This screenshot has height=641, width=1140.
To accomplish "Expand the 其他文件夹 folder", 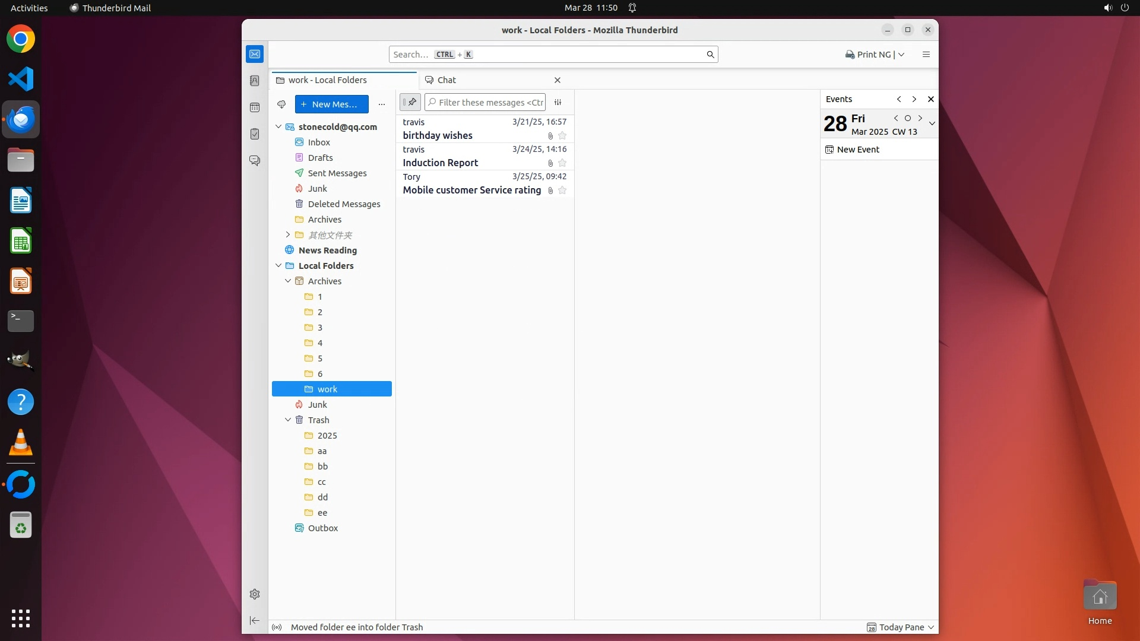I will click(288, 235).
